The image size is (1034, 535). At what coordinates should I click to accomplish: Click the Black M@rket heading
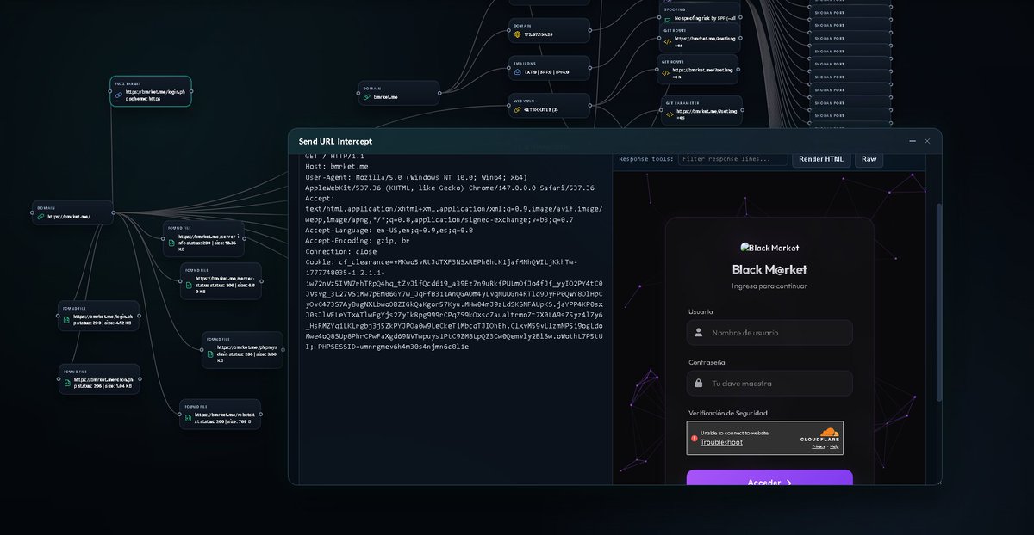[x=769, y=269]
